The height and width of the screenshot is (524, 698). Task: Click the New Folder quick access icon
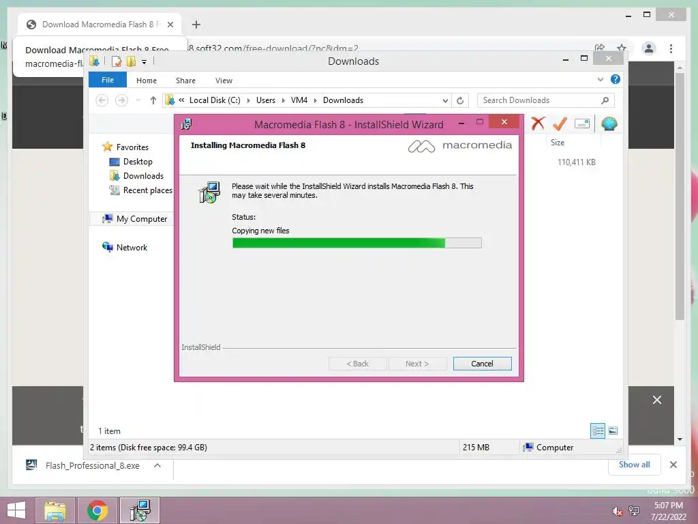(132, 61)
